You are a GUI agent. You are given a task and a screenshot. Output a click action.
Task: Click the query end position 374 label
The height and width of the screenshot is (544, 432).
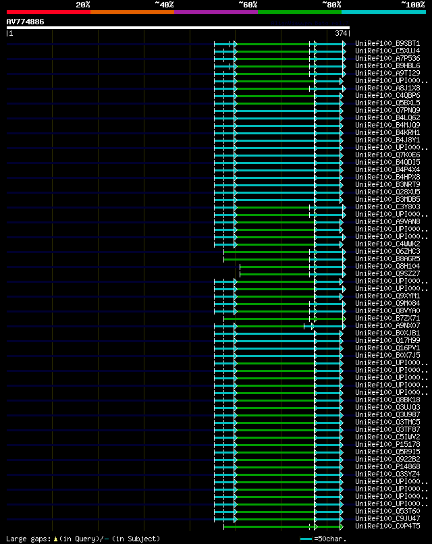click(x=341, y=33)
